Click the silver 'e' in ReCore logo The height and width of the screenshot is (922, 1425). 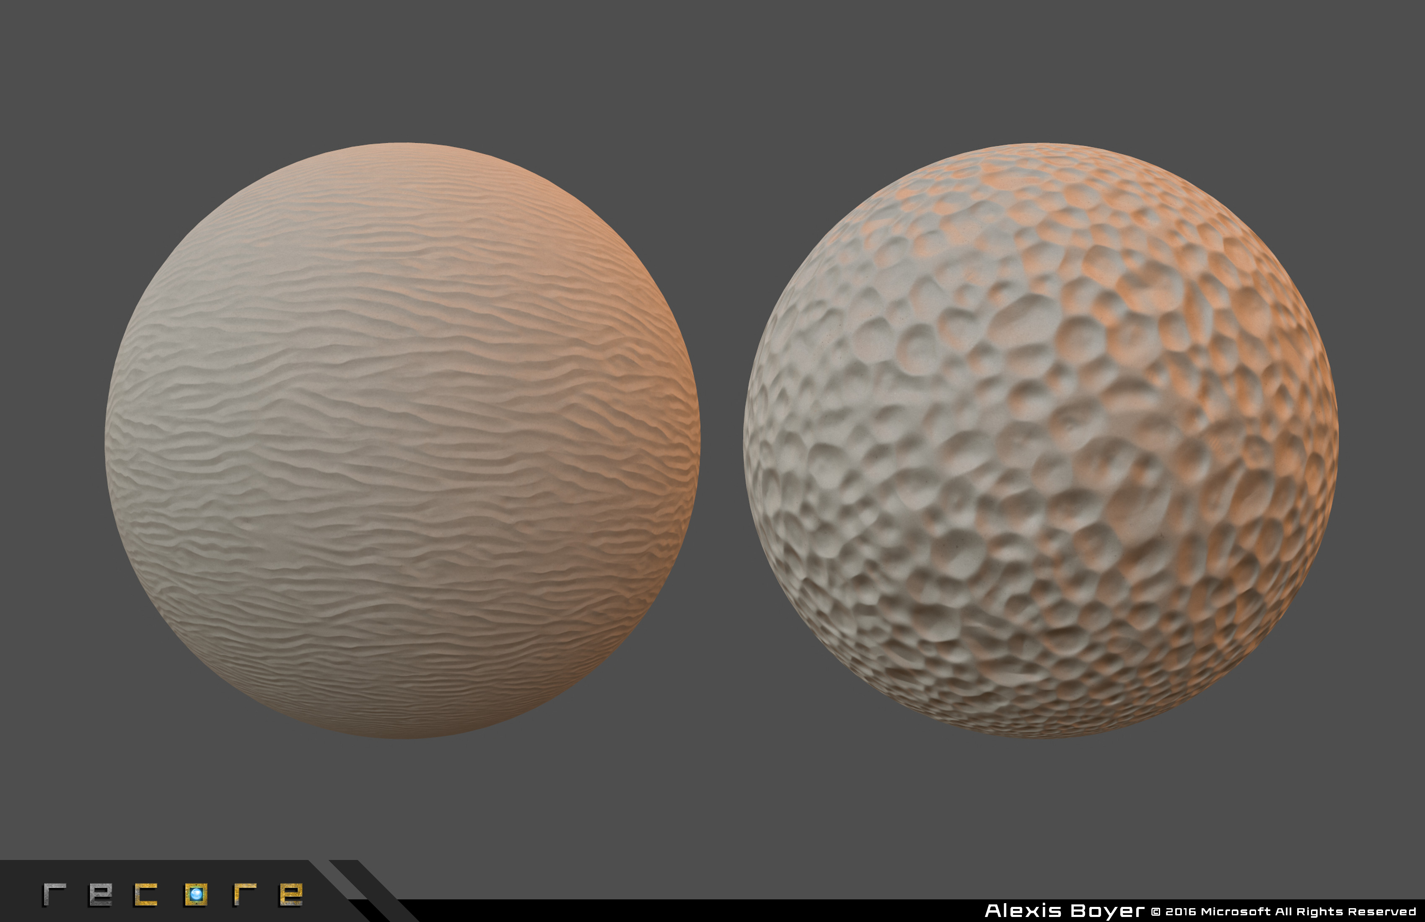point(100,894)
